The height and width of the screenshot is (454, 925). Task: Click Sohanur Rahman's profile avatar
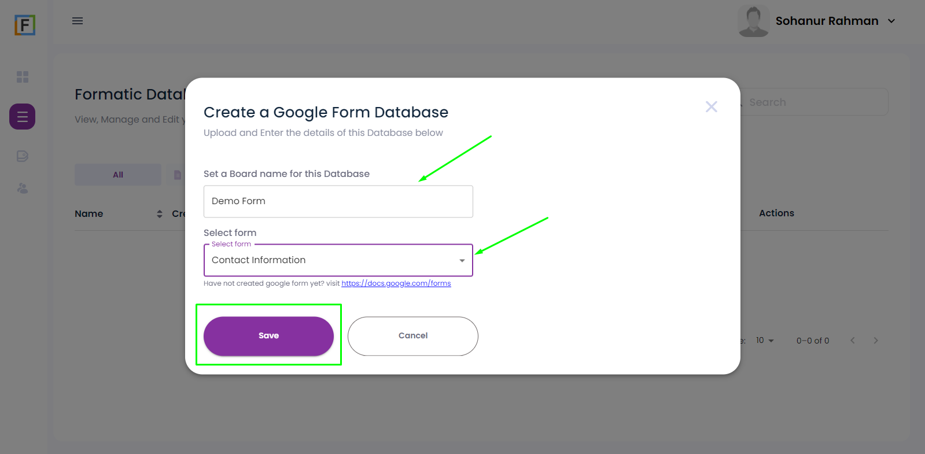tap(753, 21)
